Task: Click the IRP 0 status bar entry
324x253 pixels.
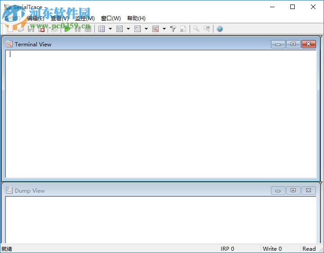Action: [227, 248]
